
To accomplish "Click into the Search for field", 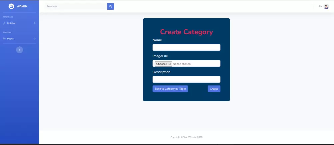I will (76, 6).
